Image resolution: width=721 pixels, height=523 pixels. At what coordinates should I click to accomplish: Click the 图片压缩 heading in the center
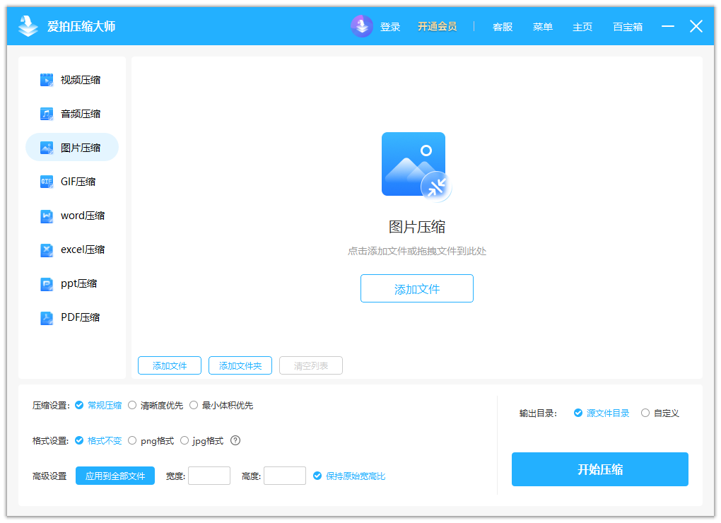pos(416,227)
